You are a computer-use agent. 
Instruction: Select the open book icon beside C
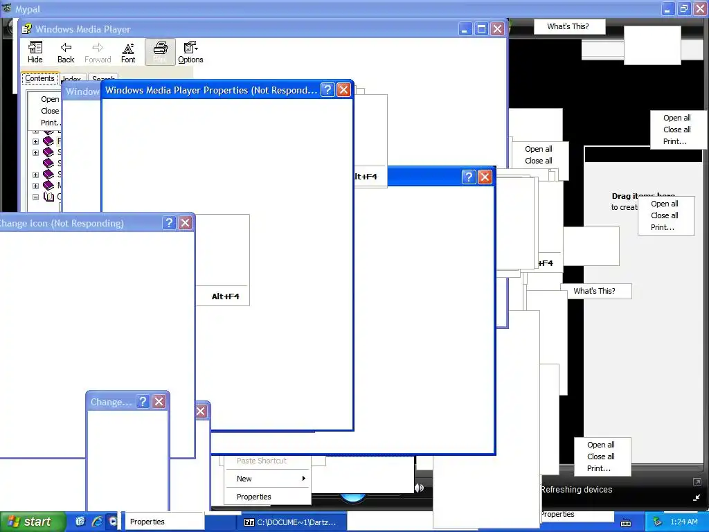(x=48, y=197)
